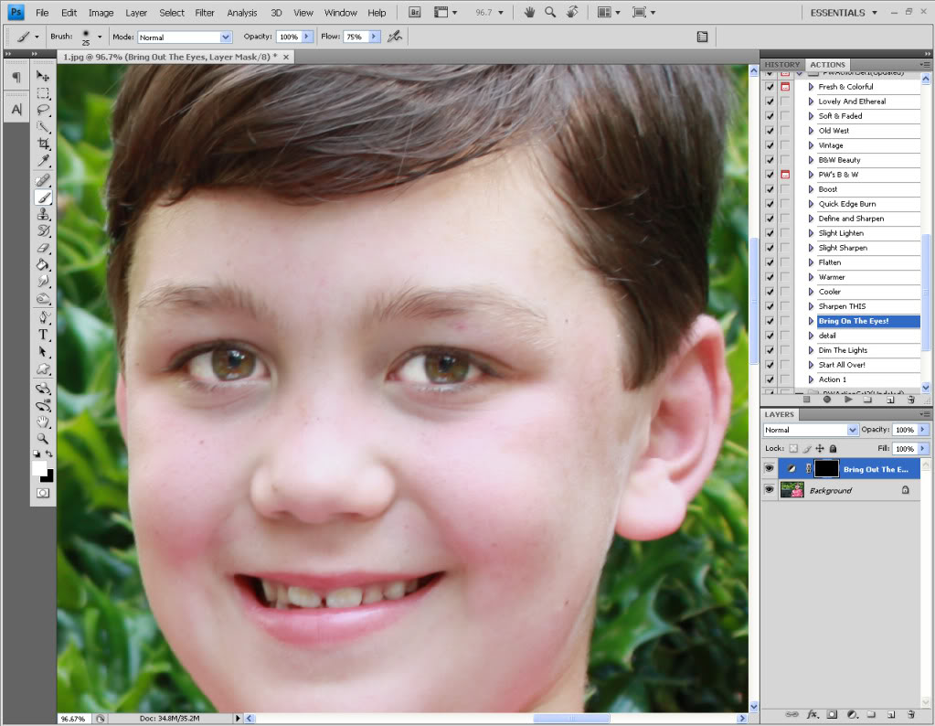Launch Adobe Bridge from application bar

[x=414, y=12]
